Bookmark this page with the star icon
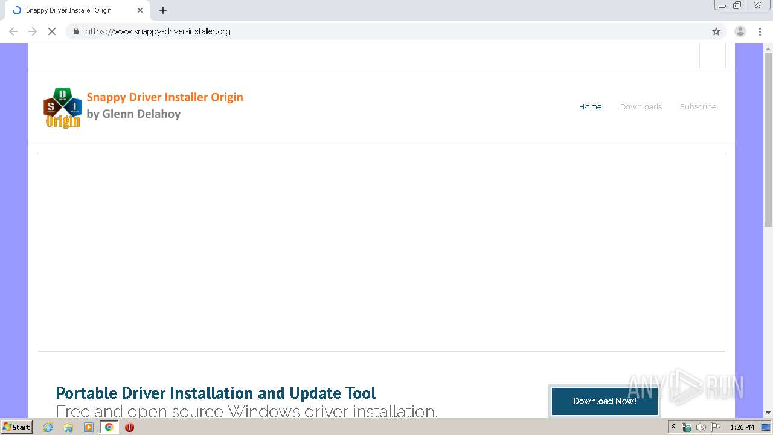The height and width of the screenshot is (435, 773). tap(716, 31)
